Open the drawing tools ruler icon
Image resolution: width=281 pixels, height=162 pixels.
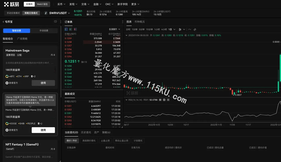195,29
